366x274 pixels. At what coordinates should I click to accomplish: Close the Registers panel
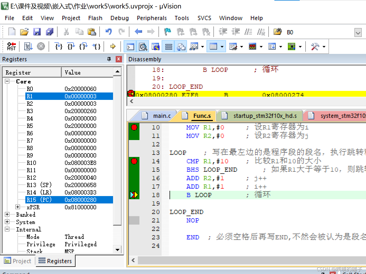tap(119, 59)
